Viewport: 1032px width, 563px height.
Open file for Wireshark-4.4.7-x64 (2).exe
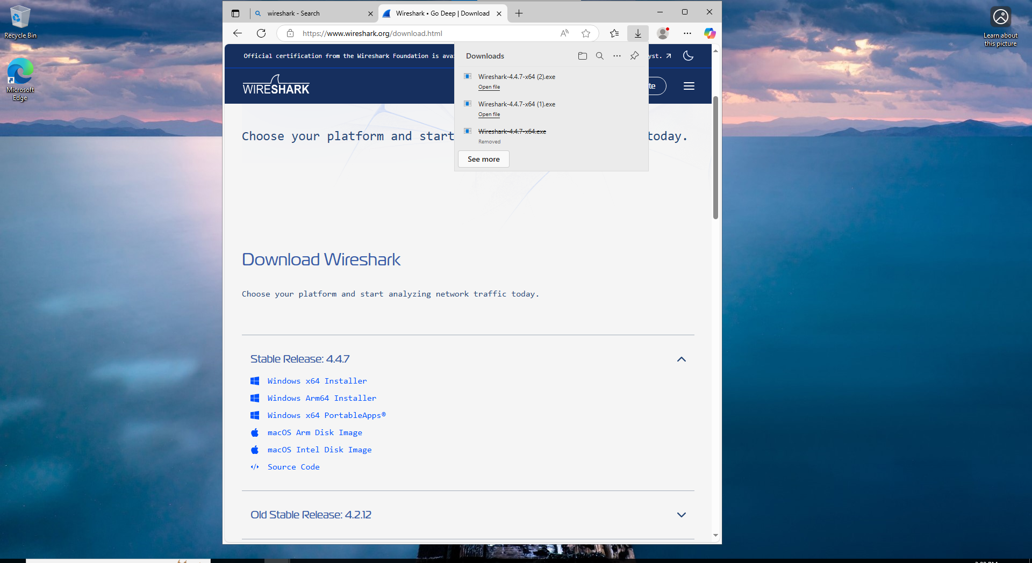tap(489, 87)
